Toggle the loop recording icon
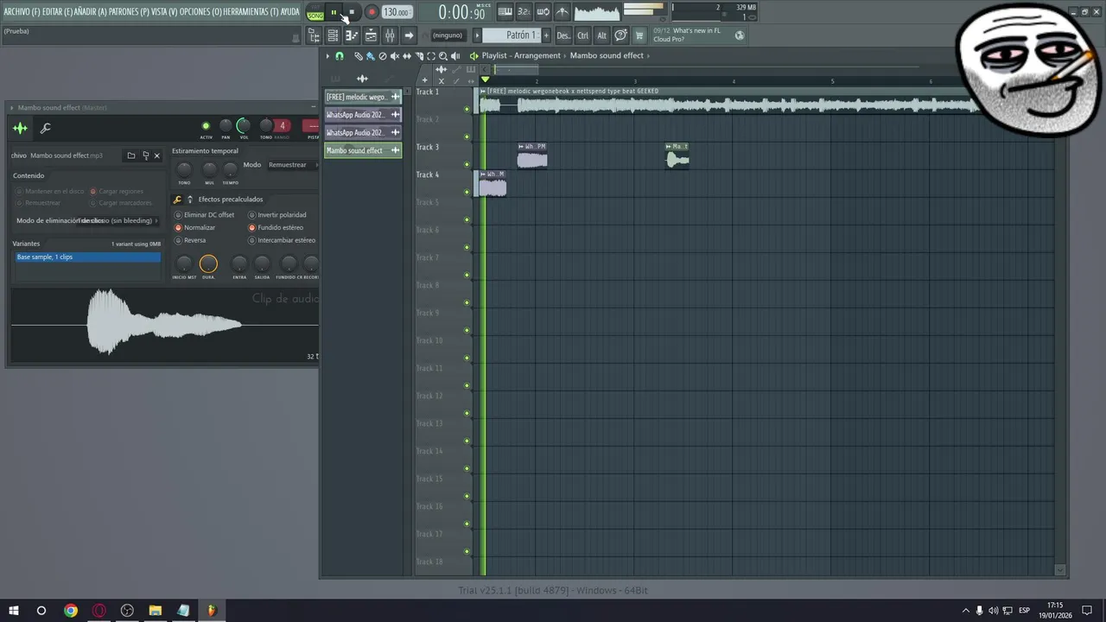This screenshot has width=1106, height=622. [x=543, y=12]
